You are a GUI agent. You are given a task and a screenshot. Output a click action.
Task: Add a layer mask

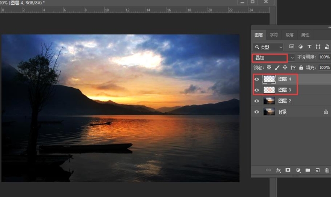coord(288,170)
